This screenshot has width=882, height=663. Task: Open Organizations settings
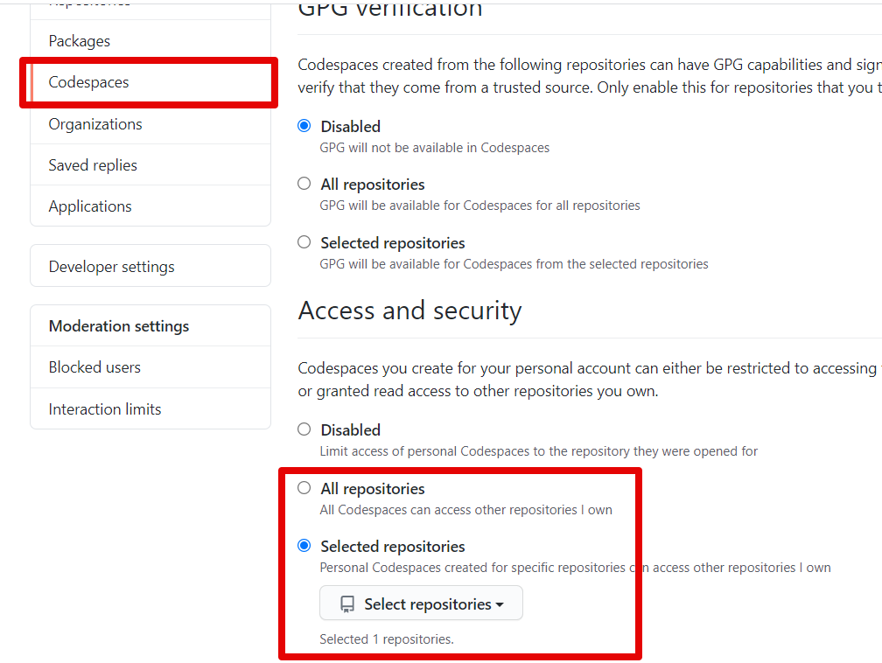pos(94,123)
